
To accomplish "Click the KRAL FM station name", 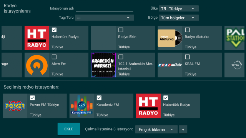I will pyautogui.click(x=192, y=64).
